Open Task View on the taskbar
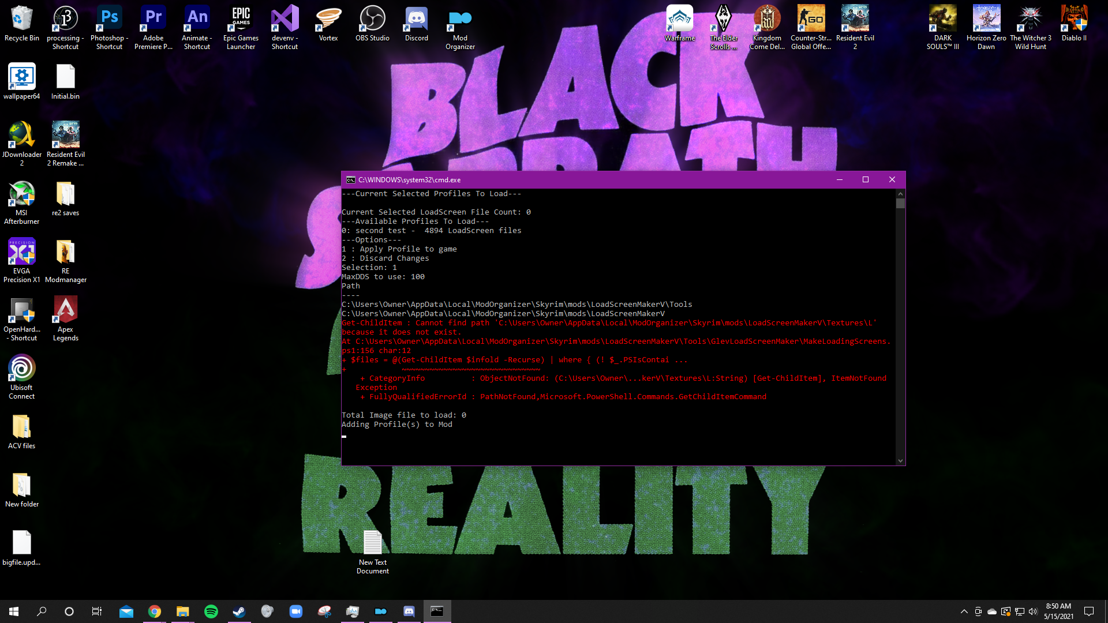The width and height of the screenshot is (1108, 623). click(97, 611)
